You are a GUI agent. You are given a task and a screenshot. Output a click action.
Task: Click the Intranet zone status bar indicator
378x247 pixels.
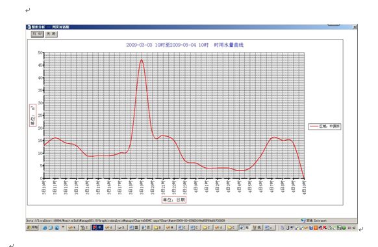[314, 220]
